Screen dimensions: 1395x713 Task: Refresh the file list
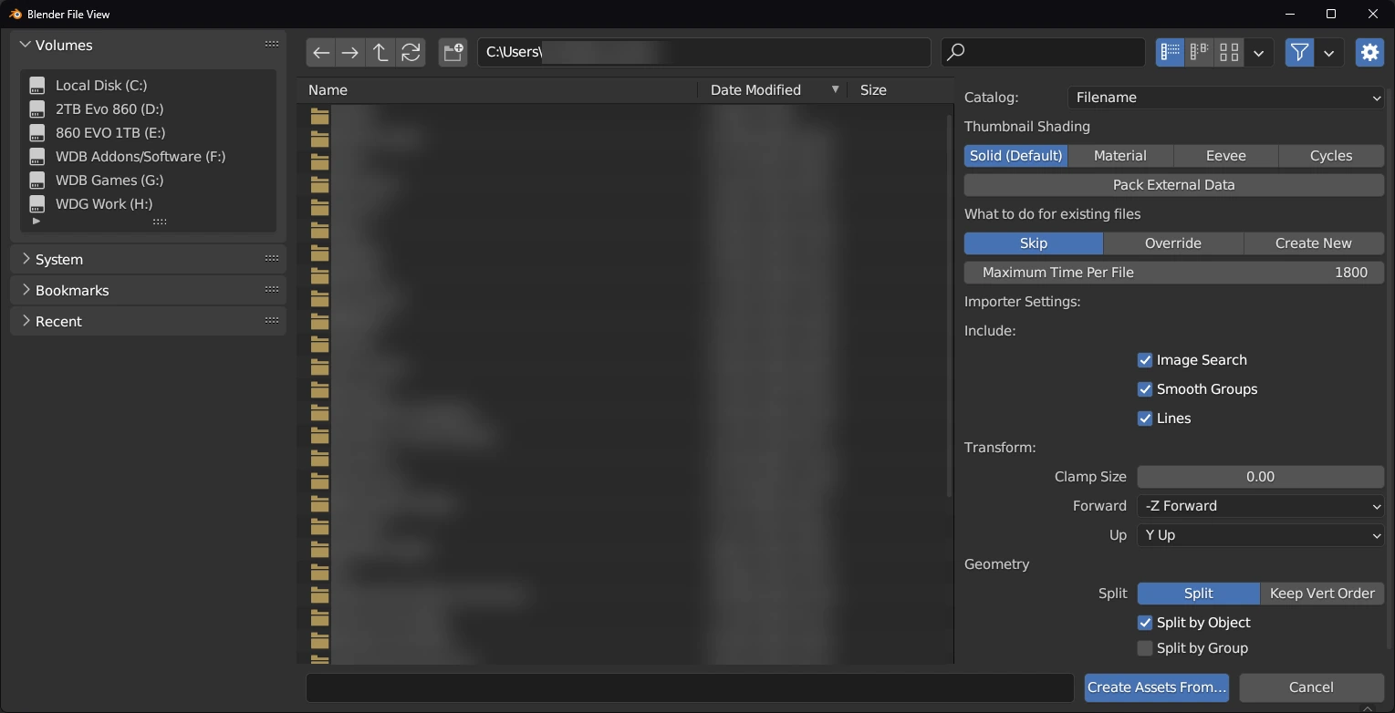(x=411, y=53)
